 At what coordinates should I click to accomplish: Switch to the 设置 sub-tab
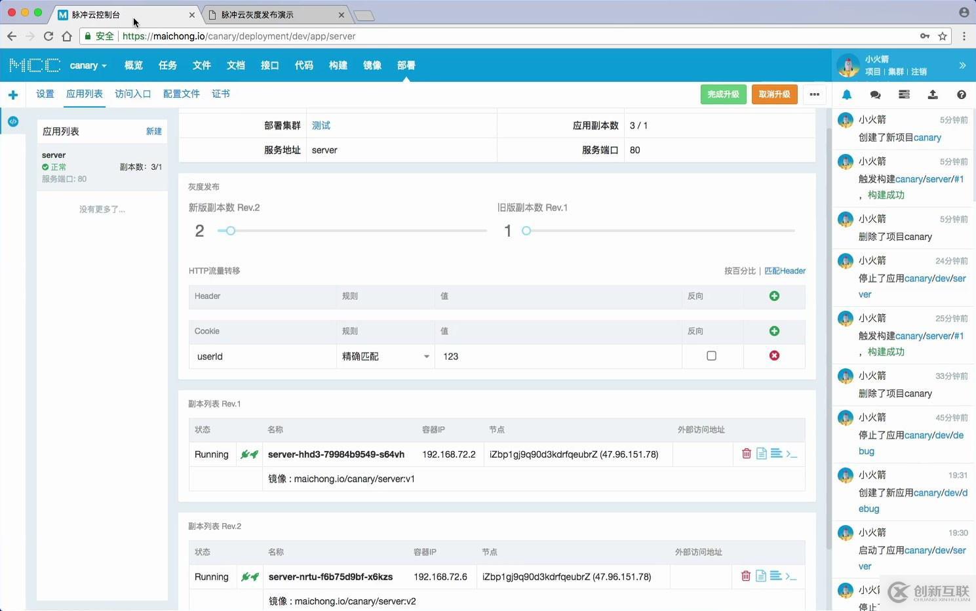45,94
